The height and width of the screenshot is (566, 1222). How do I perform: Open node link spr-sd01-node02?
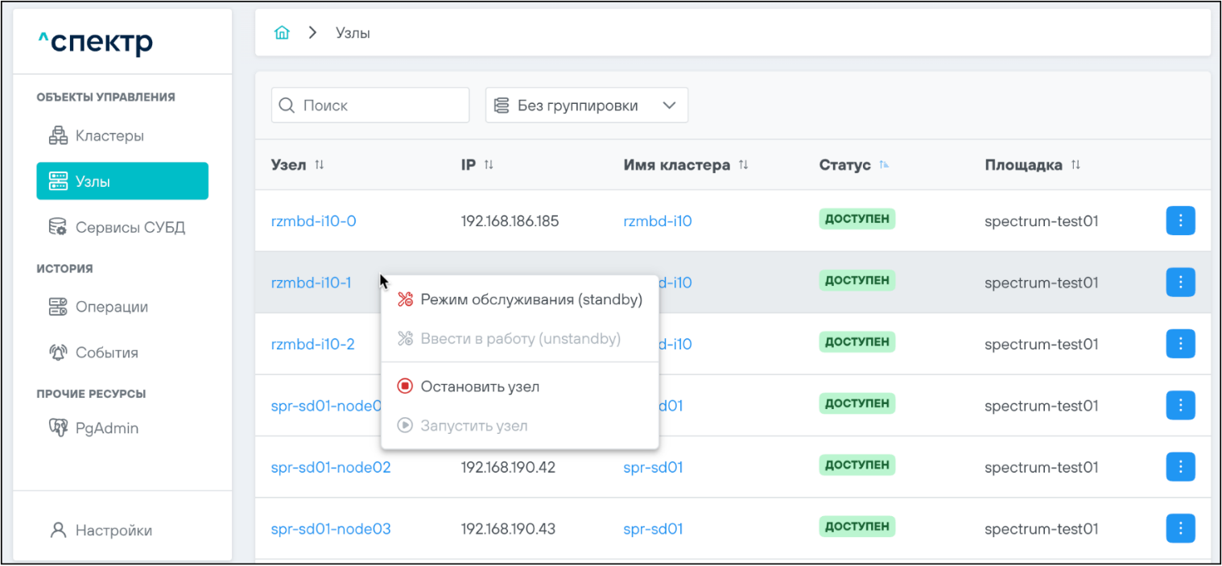(x=331, y=468)
